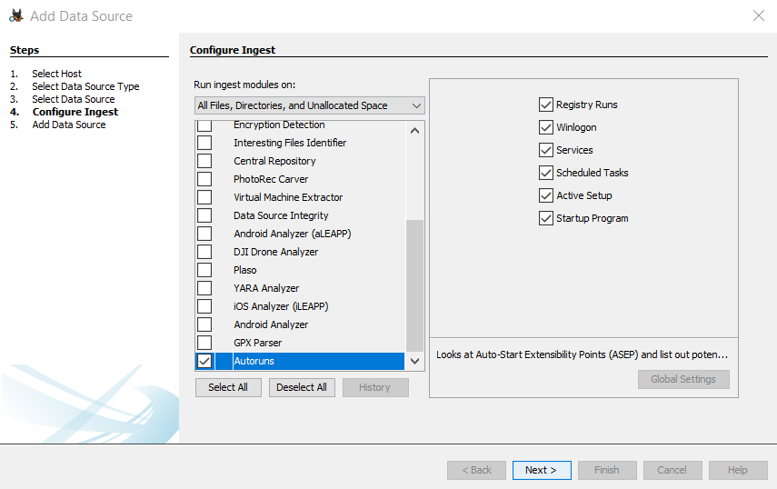Disable the Registry Runs option
The image size is (777, 489).
[x=545, y=105]
